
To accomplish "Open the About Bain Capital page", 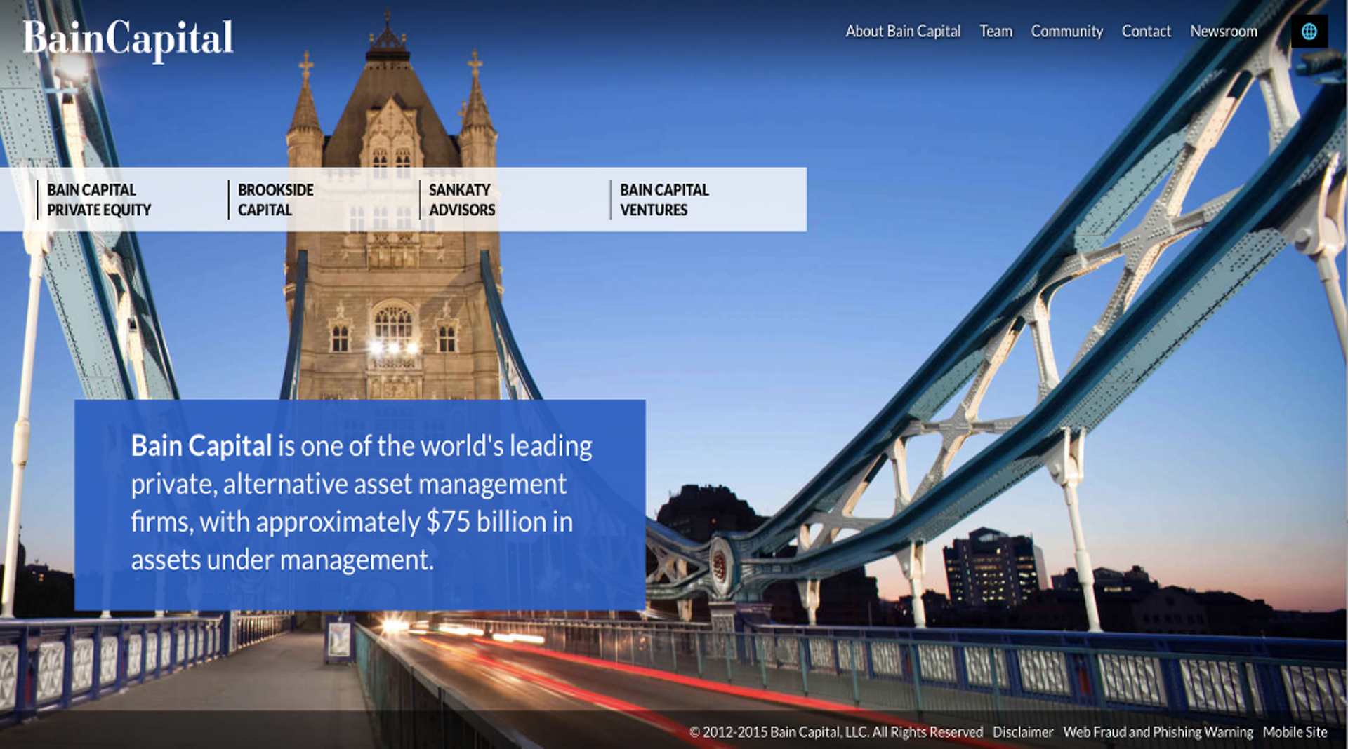I will [902, 32].
